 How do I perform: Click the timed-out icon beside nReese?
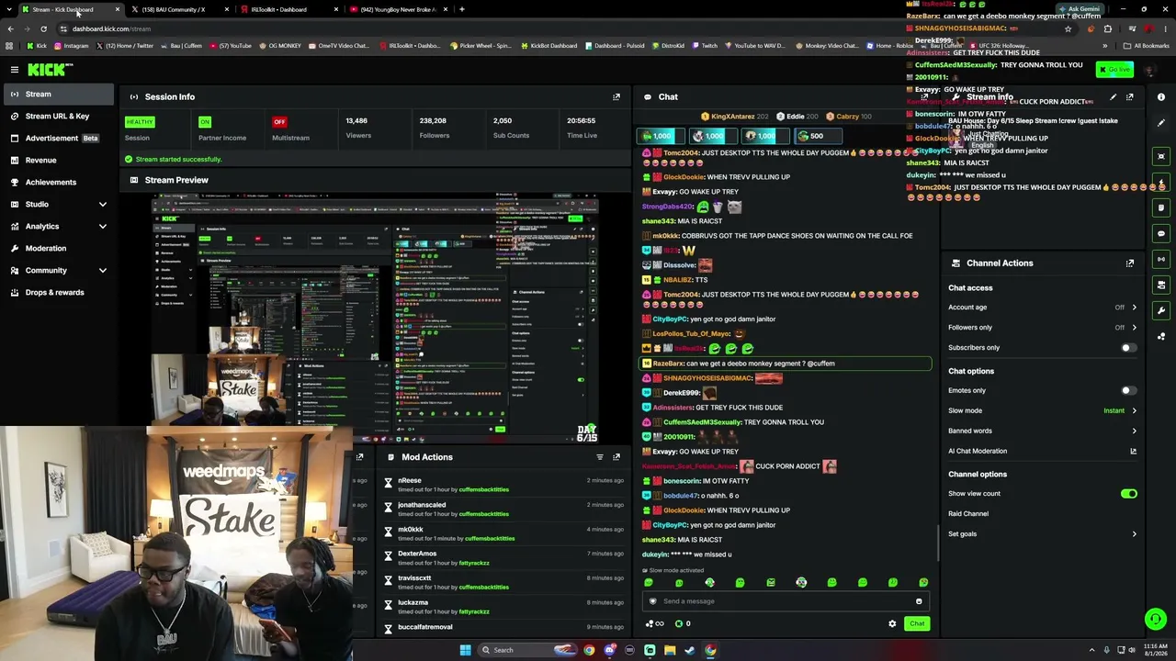[388, 483]
